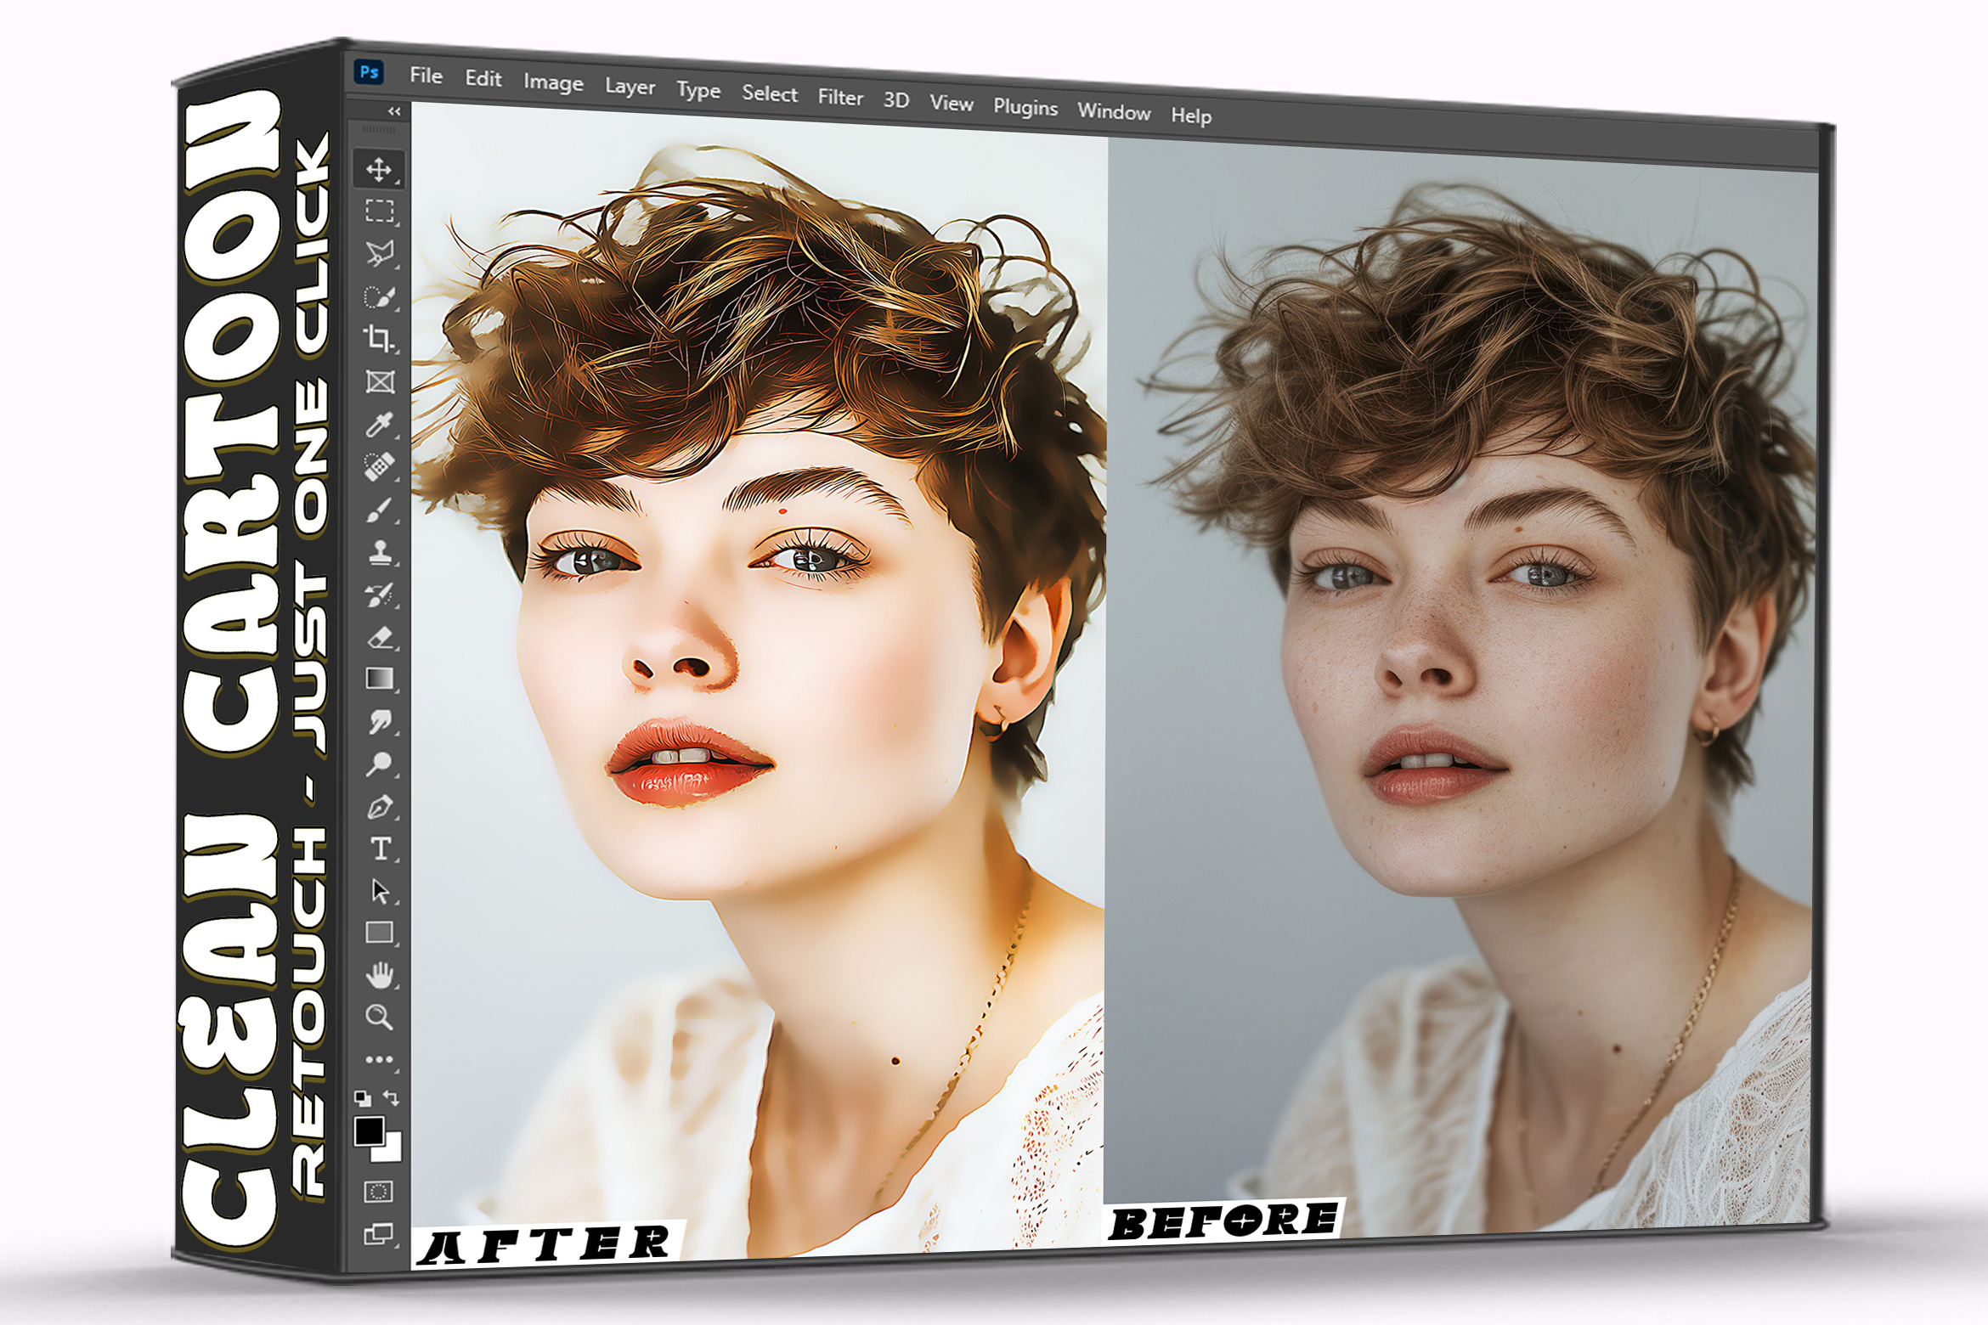Click the black foreground color swatch
This screenshot has height=1325, width=1988.
point(368,1130)
